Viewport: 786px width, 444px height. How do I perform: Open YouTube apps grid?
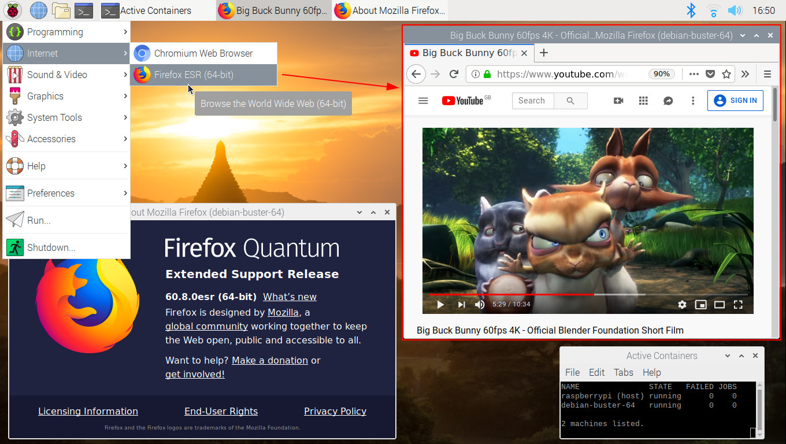643,101
